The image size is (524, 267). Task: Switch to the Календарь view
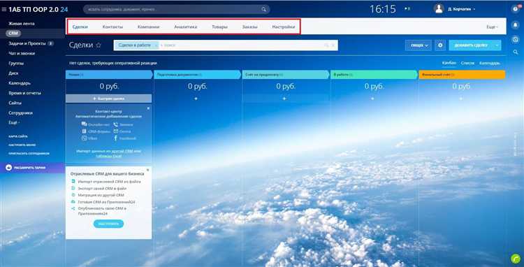click(x=490, y=63)
